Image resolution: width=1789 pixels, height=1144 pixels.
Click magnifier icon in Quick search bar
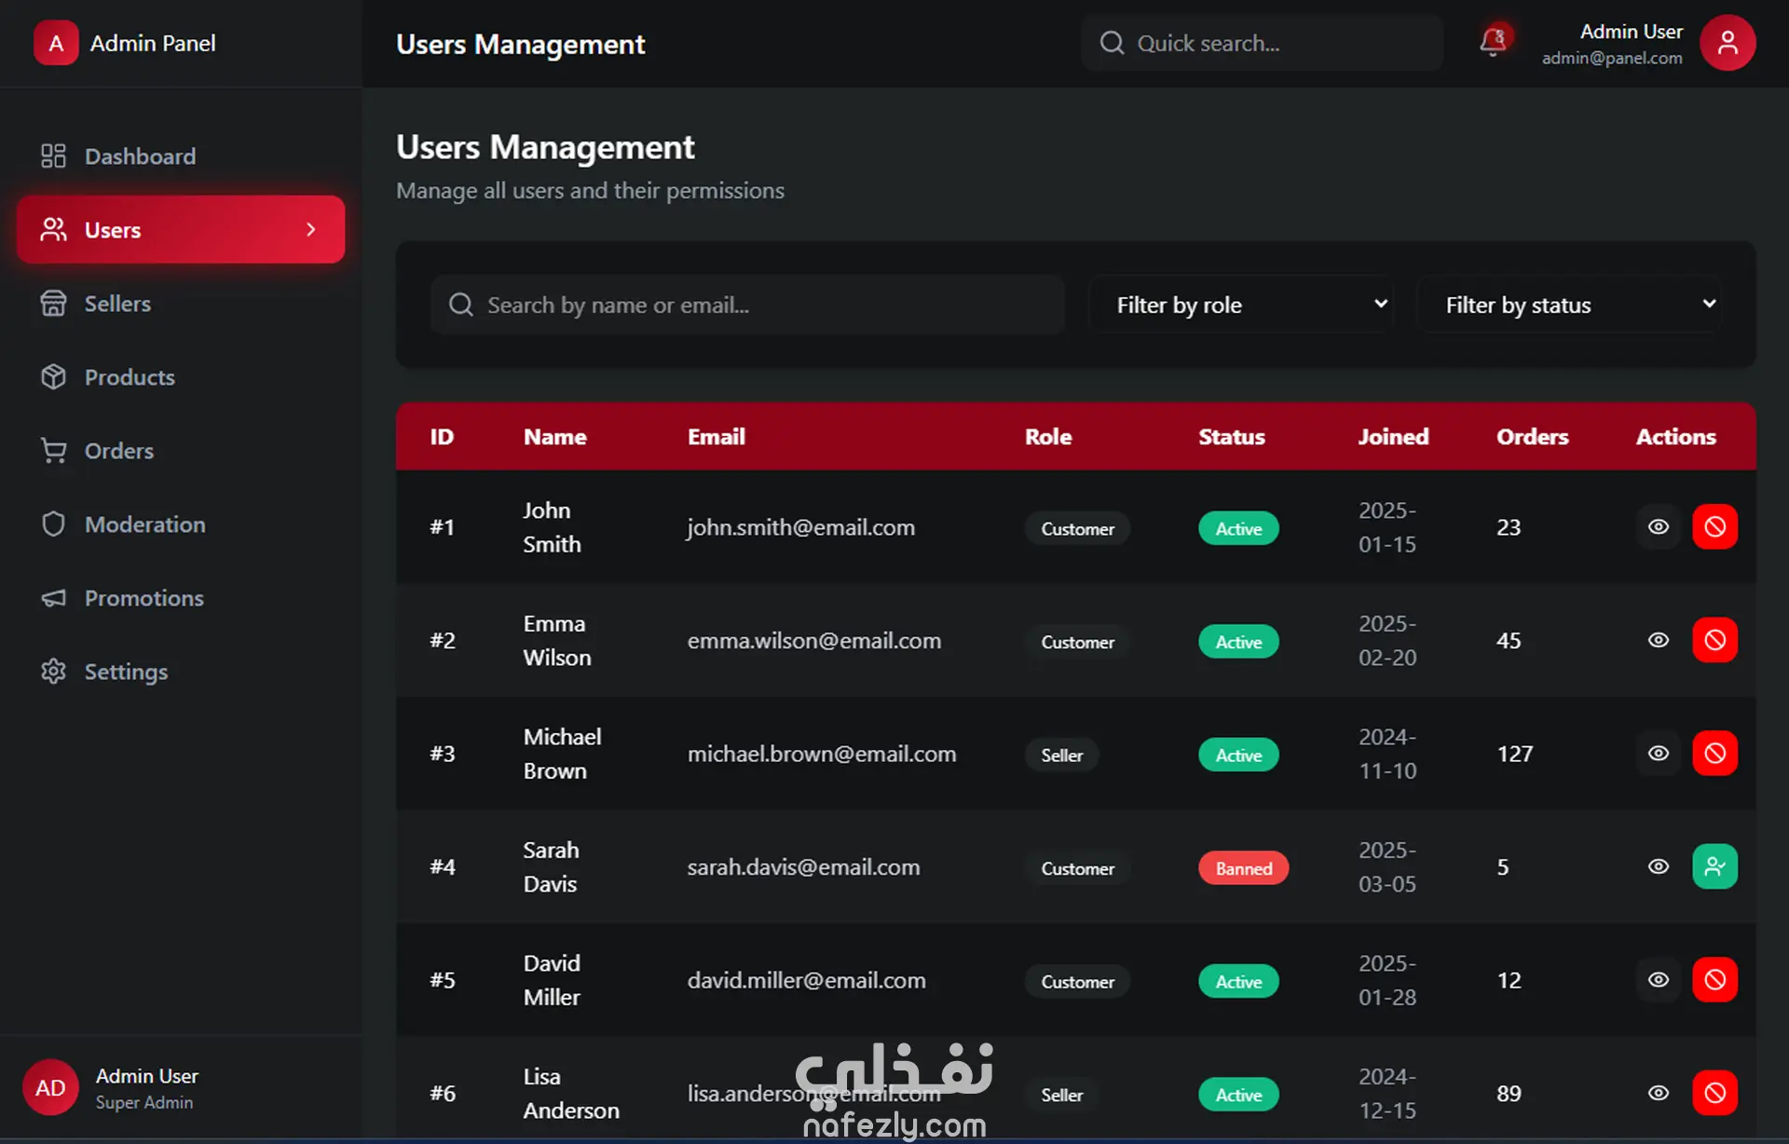click(1112, 43)
